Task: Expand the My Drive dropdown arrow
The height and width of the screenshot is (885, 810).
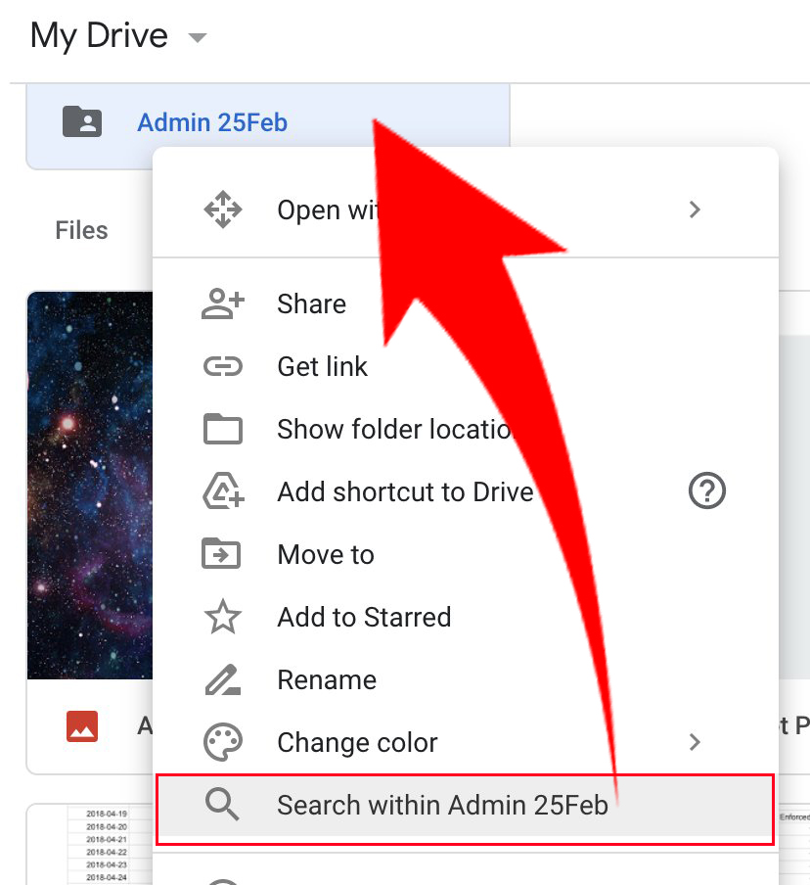Action: 198,38
